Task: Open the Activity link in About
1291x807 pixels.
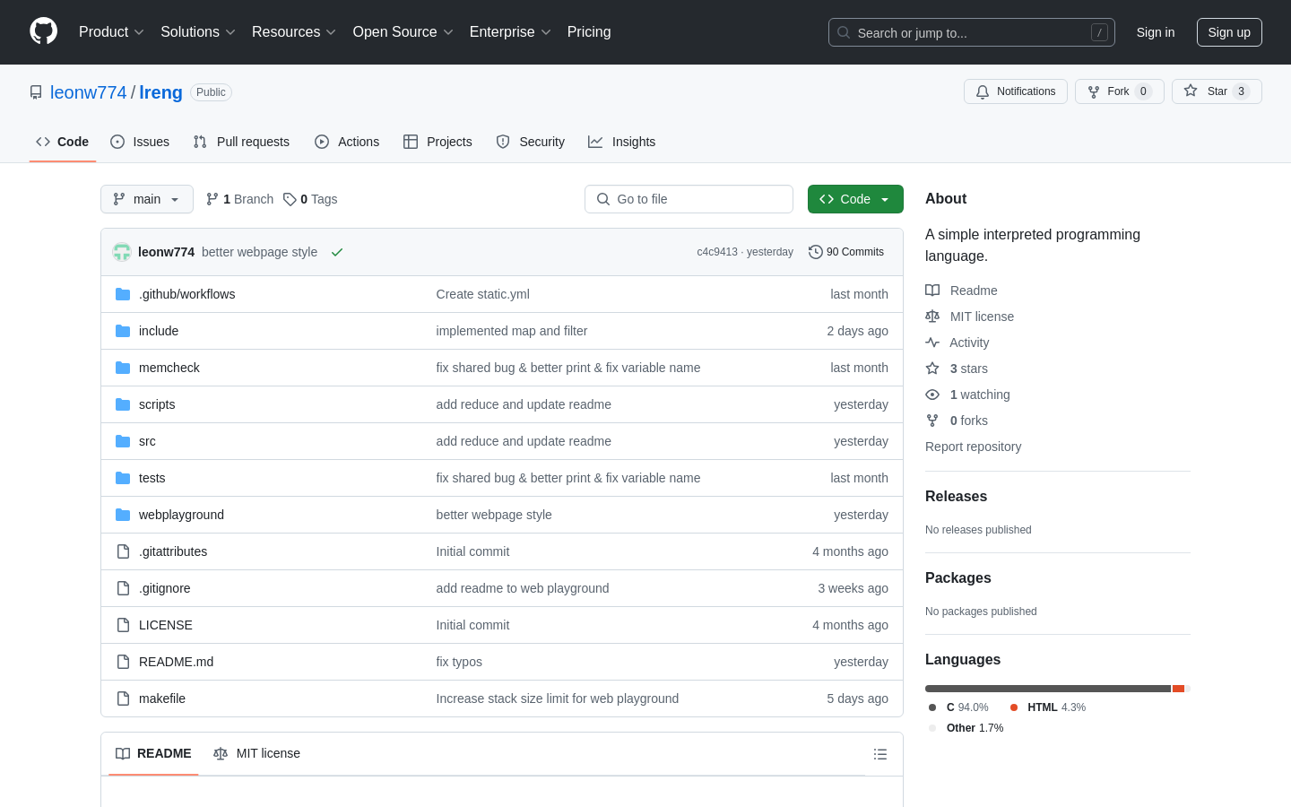Action: click(x=957, y=343)
